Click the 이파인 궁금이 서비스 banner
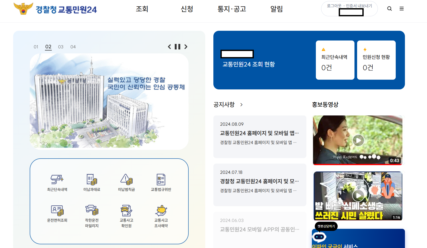Image resolution: width=427 pixels, height=248 pixels. click(x=358, y=239)
